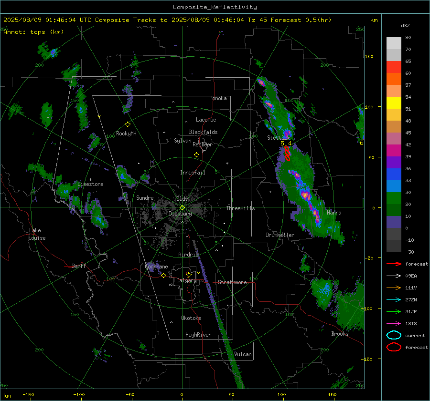This screenshot has width=430, height=401.
Task: Click the Stettler town label
Action: coord(279,138)
